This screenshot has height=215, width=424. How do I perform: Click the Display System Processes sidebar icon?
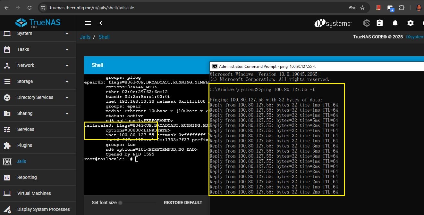click(x=7, y=210)
